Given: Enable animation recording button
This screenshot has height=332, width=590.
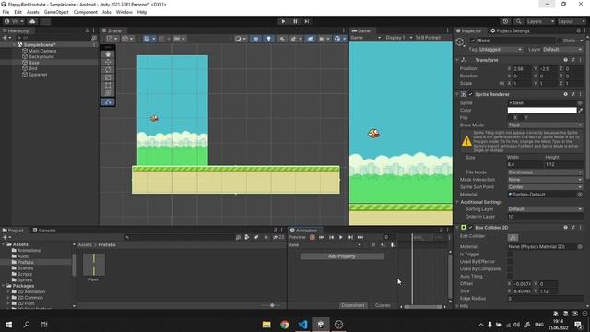Looking at the screenshot, I should [313, 237].
